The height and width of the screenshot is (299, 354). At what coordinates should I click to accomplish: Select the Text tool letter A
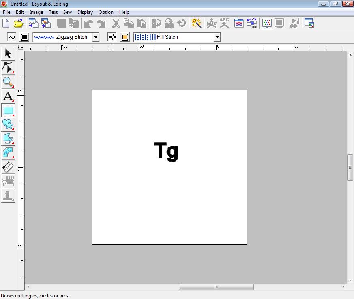coord(8,96)
